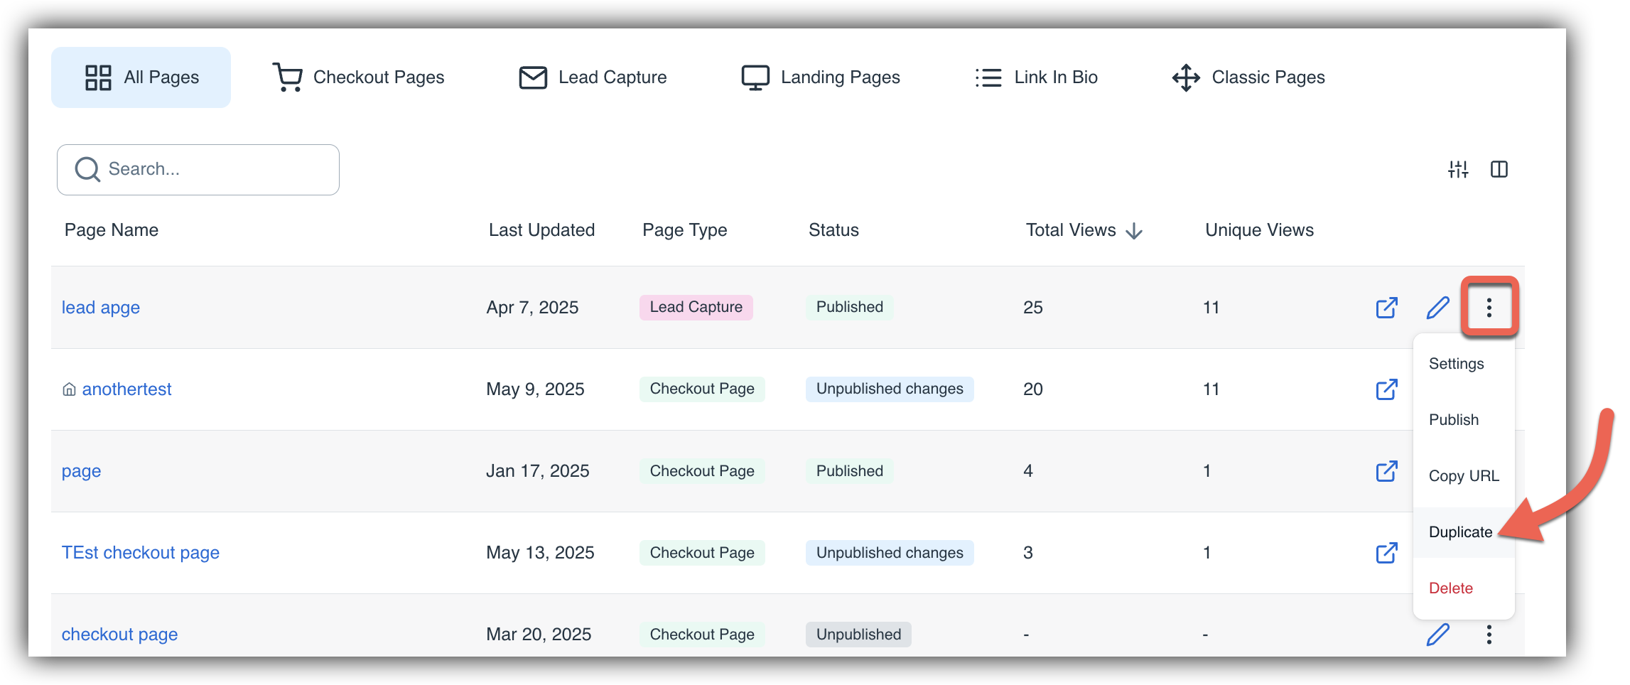
Task: Sort by the Page Type column header
Action: point(685,230)
